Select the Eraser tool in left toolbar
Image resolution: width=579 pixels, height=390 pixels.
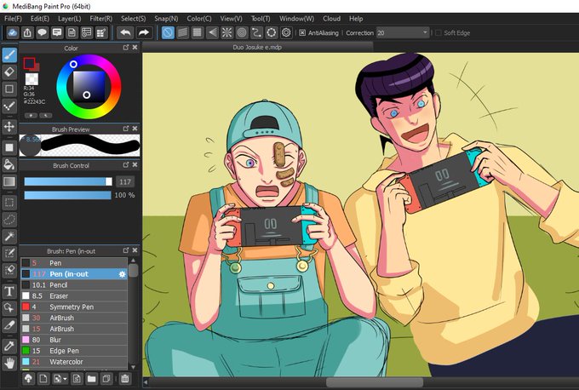point(9,72)
